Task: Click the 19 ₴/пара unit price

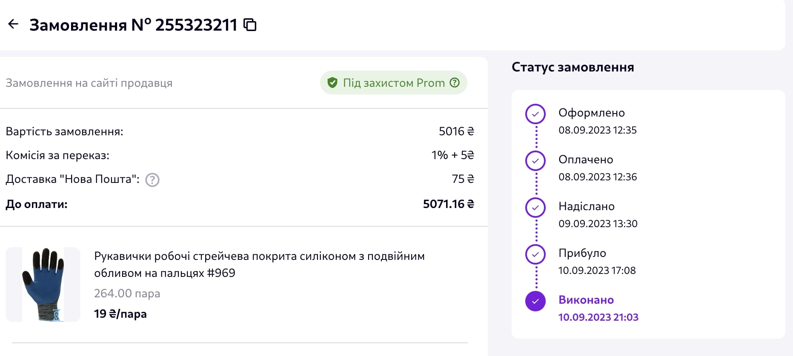Action: tap(120, 314)
